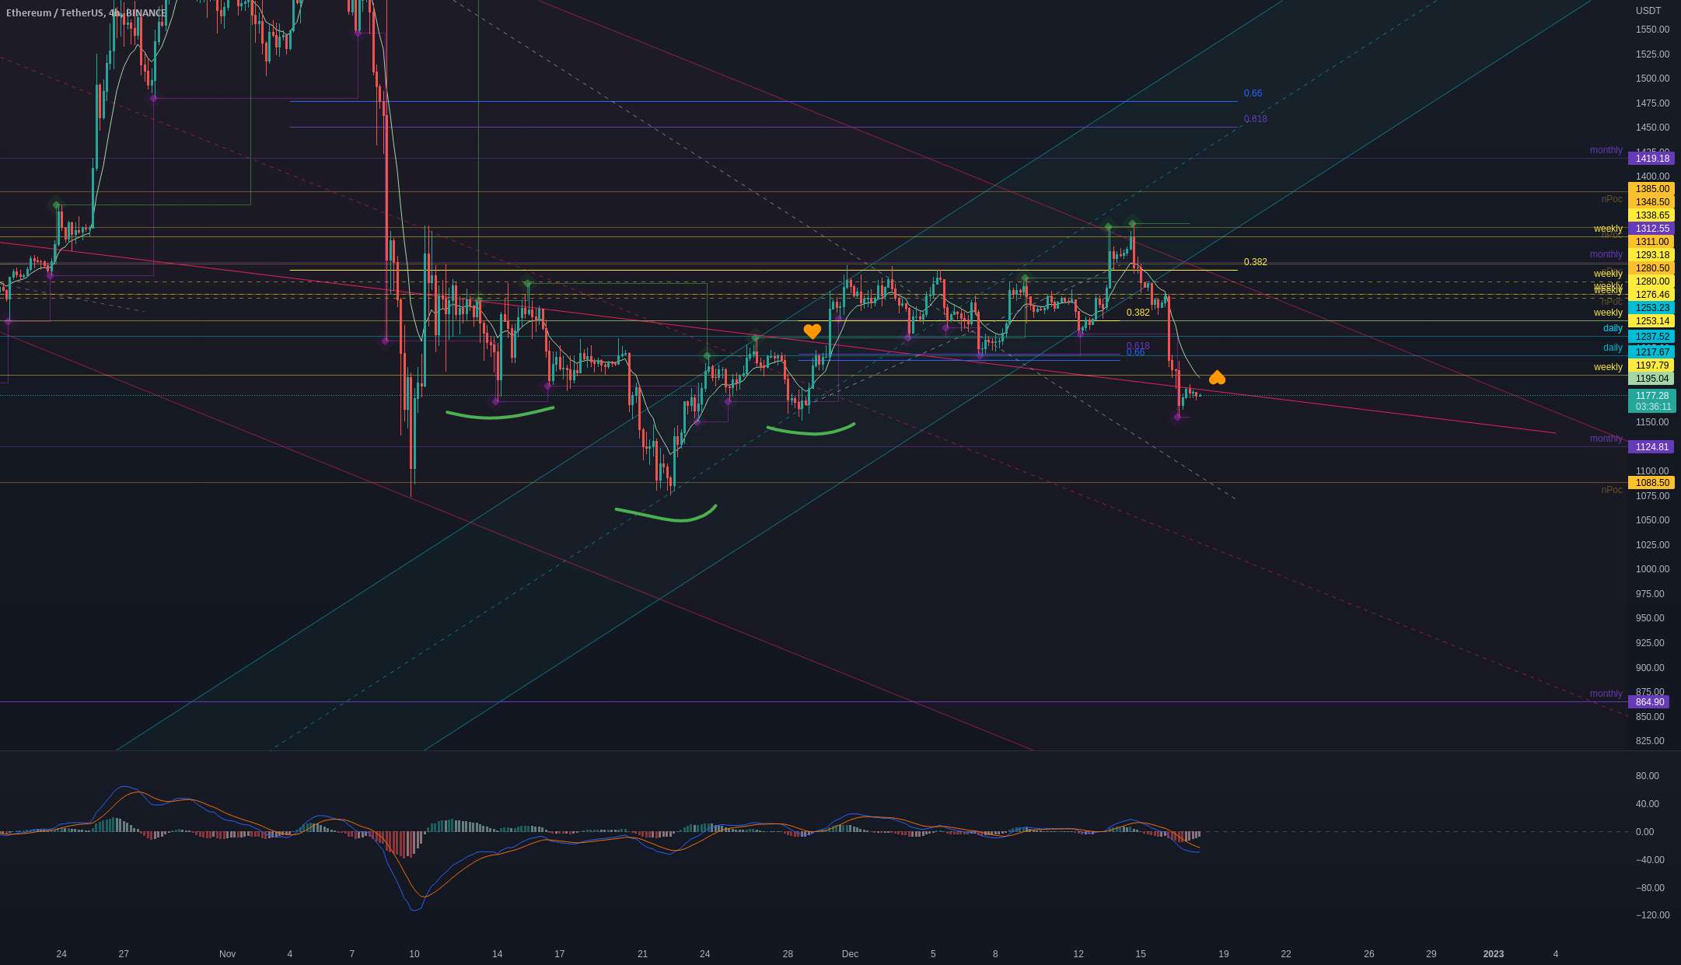Screen dimensions: 1681x965
Task: Select the 1280.50 price label
Action: click(1651, 268)
